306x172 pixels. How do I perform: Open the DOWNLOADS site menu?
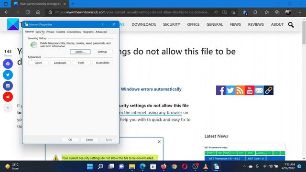[143, 24]
